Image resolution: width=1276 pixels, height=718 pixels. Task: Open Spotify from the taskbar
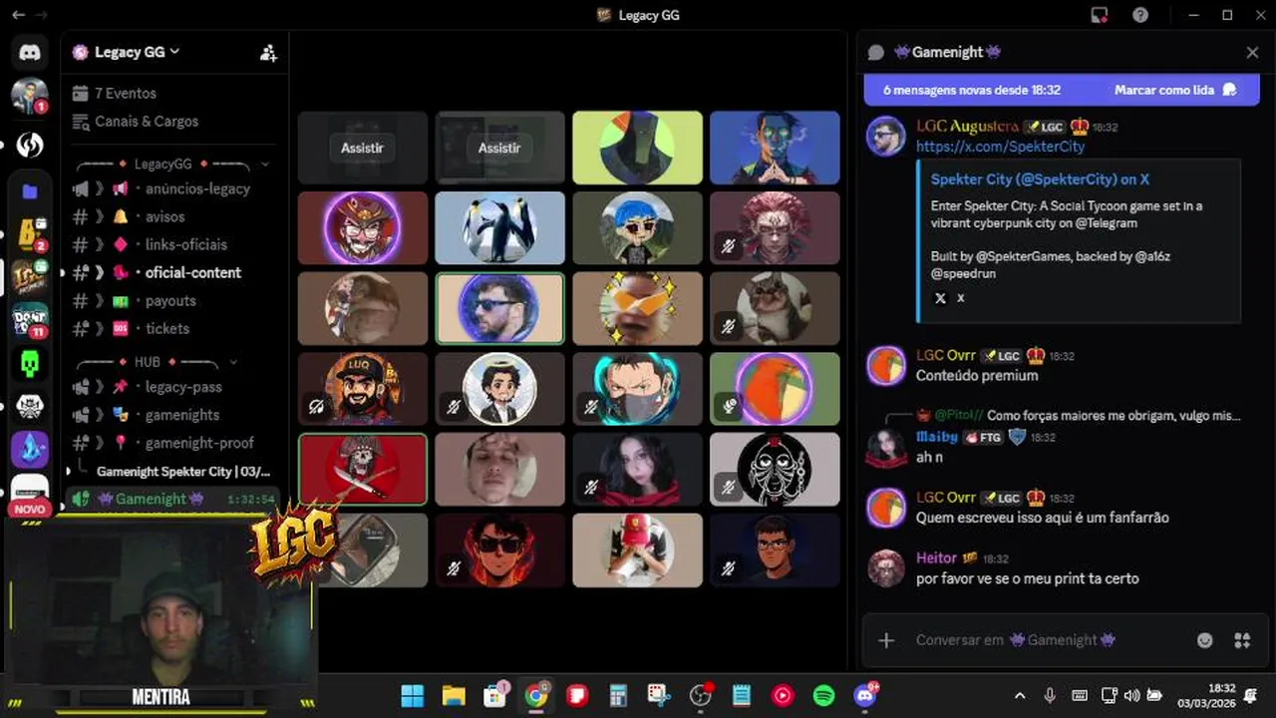pos(823,695)
